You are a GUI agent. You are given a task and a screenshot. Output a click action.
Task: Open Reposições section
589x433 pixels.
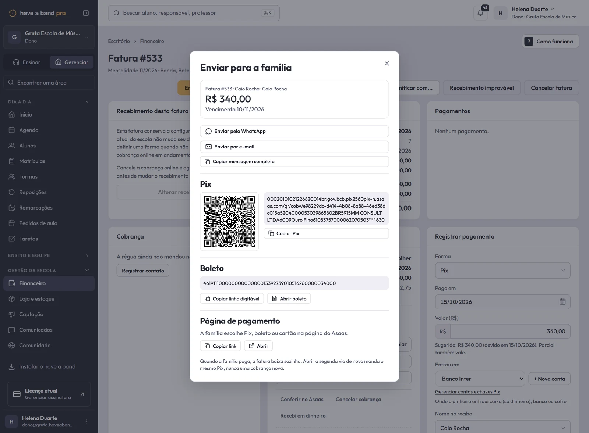(x=49, y=192)
